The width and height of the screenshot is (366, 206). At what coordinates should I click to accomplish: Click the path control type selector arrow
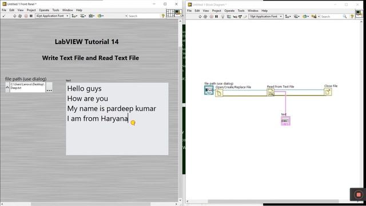click(7, 88)
